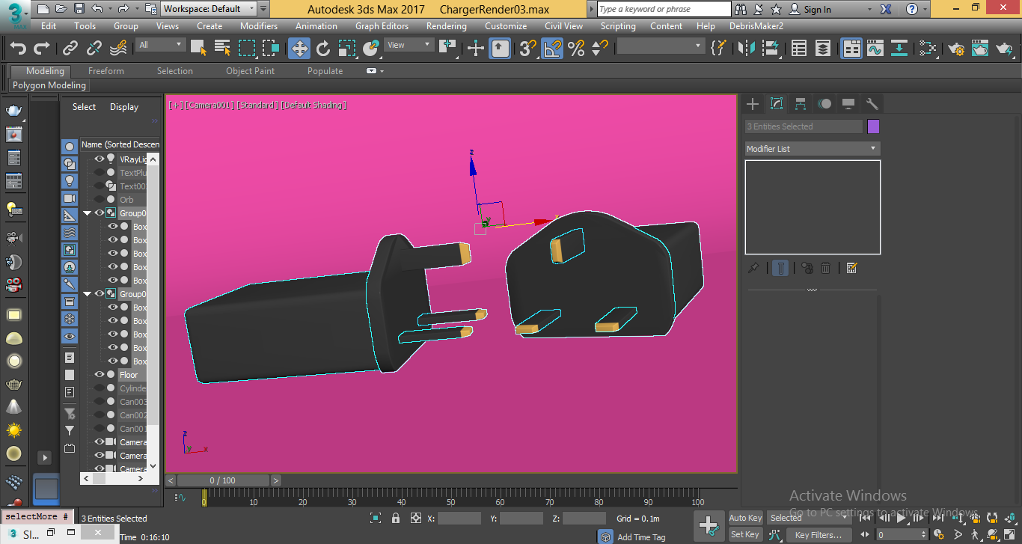This screenshot has height=544, width=1022.
Task: Open Select by Name dialog
Action: (x=222, y=49)
